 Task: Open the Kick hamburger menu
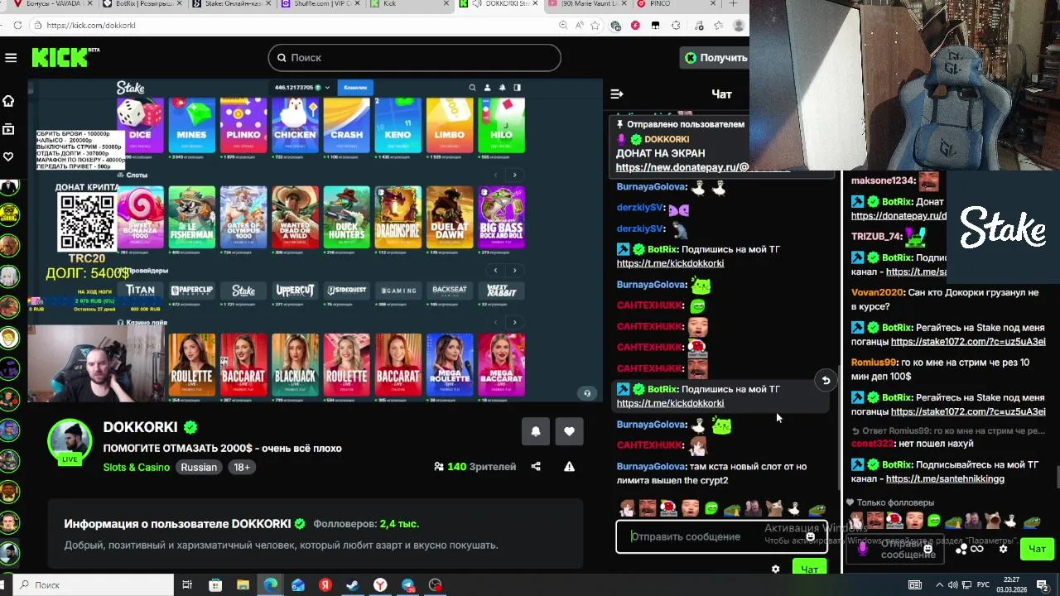coord(11,58)
